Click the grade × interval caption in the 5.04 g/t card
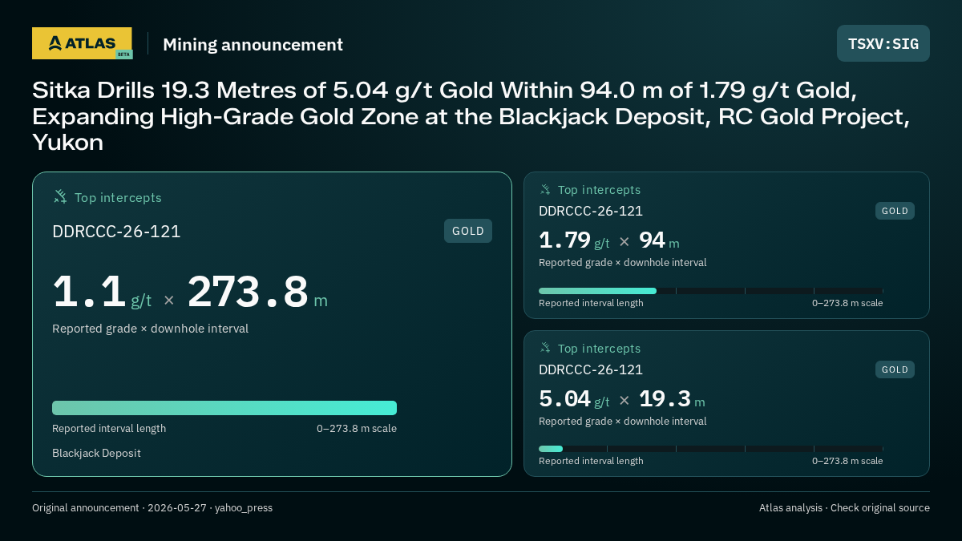Image resolution: width=962 pixels, height=541 pixels. pos(622,422)
